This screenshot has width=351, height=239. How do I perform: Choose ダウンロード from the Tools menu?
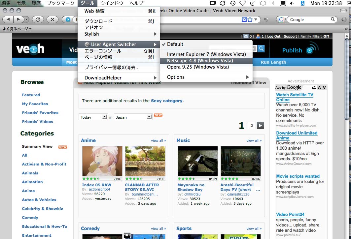[x=119, y=21]
